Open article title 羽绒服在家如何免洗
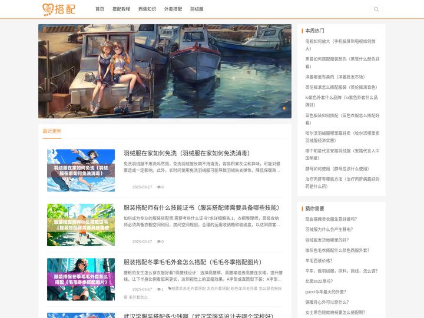 point(187,153)
